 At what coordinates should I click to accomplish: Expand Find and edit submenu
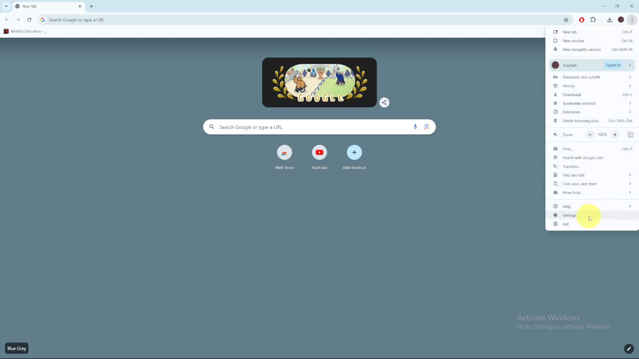click(592, 175)
